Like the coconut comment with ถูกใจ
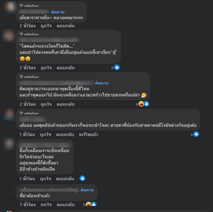The image size is (213, 212). [x=46, y=104]
